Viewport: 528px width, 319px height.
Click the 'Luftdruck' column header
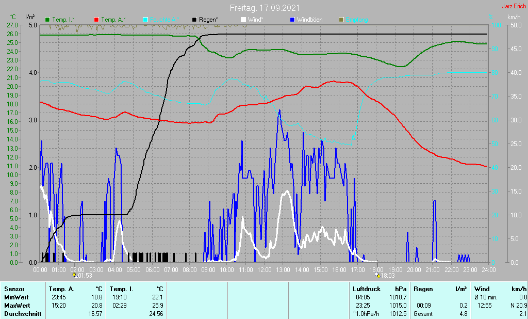coord(367,289)
